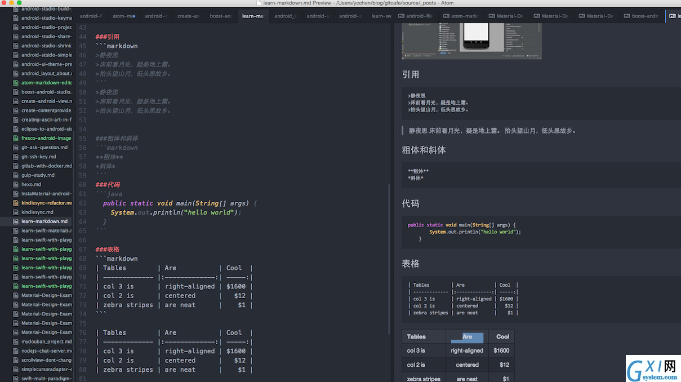Click the '```java' line in the editor
The image size is (681, 382).
tap(109, 194)
